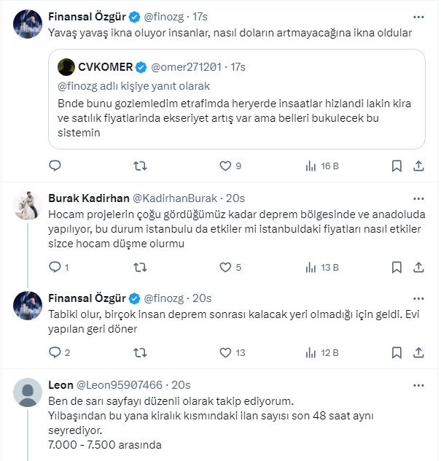The width and height of the screenshot is (441, 461).
Task: Bookmark the top Finansal Özgür tweet
Action: (x=397, y=166)
